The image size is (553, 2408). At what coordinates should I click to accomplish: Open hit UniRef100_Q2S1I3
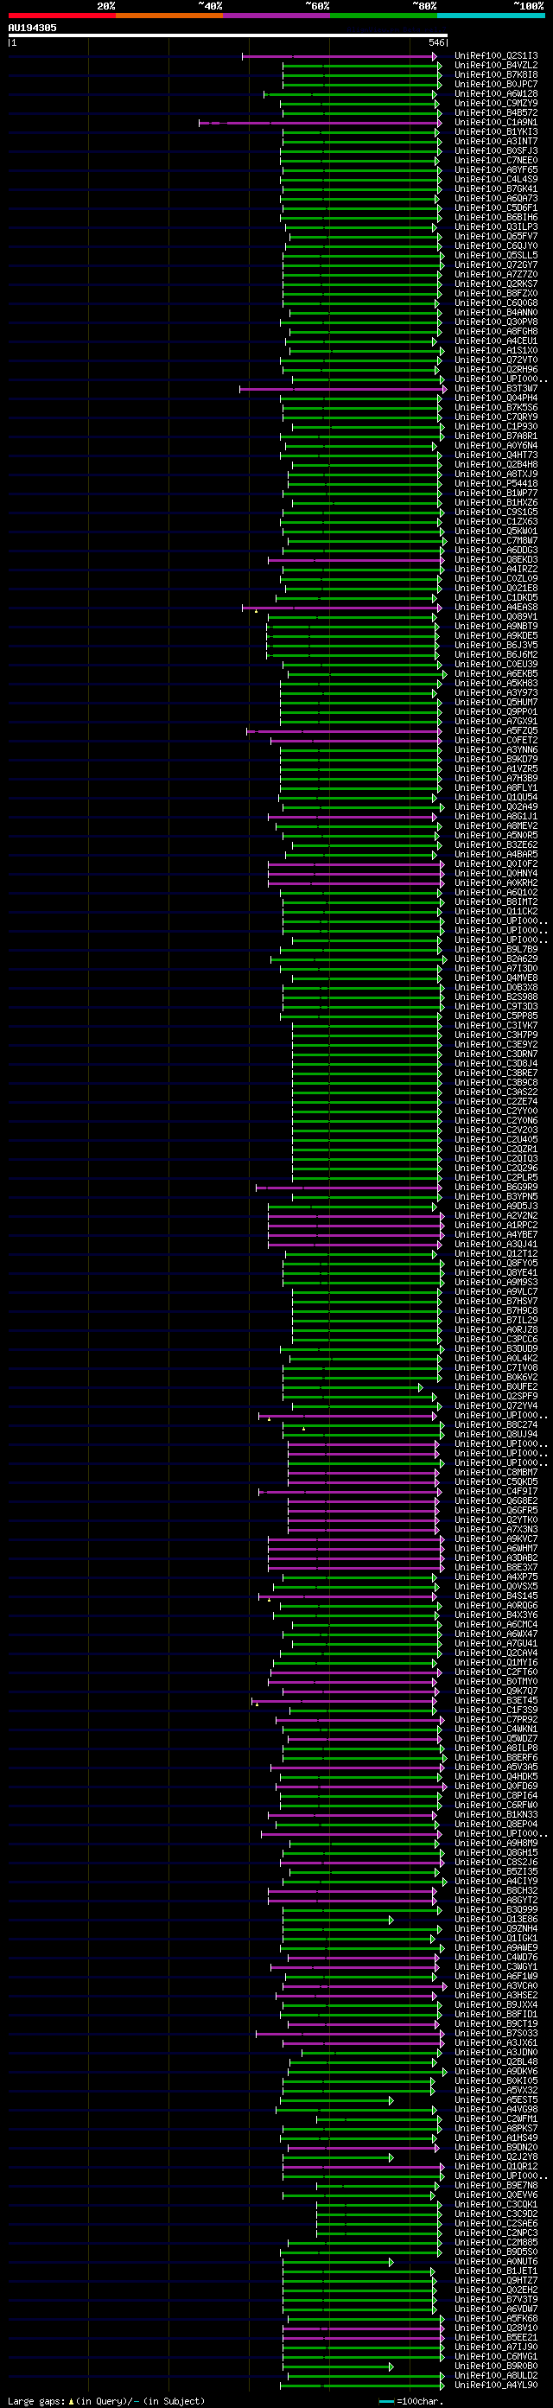pos(496,56)
